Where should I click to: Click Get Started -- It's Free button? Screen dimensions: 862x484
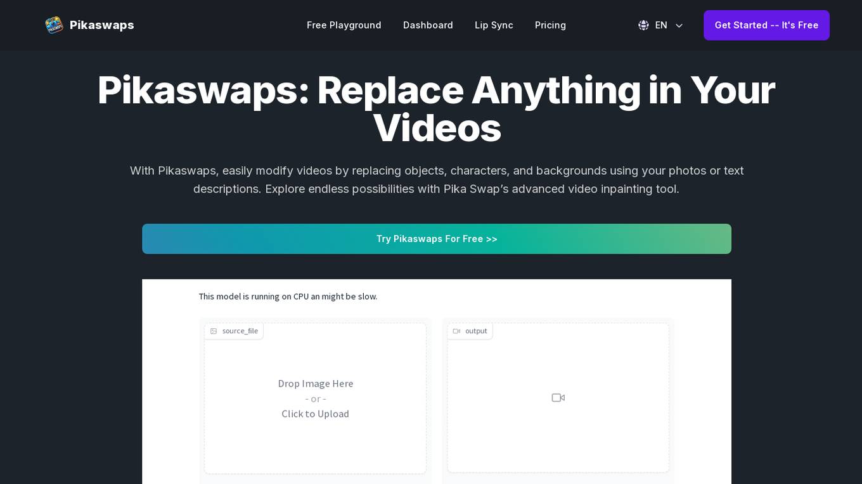point(766,25)
